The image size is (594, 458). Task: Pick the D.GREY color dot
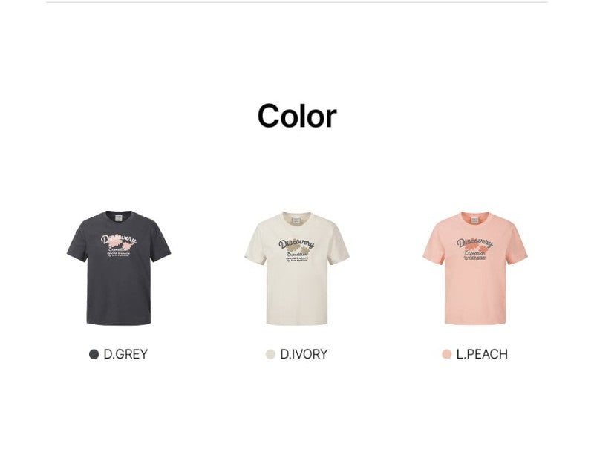(94, 354)
